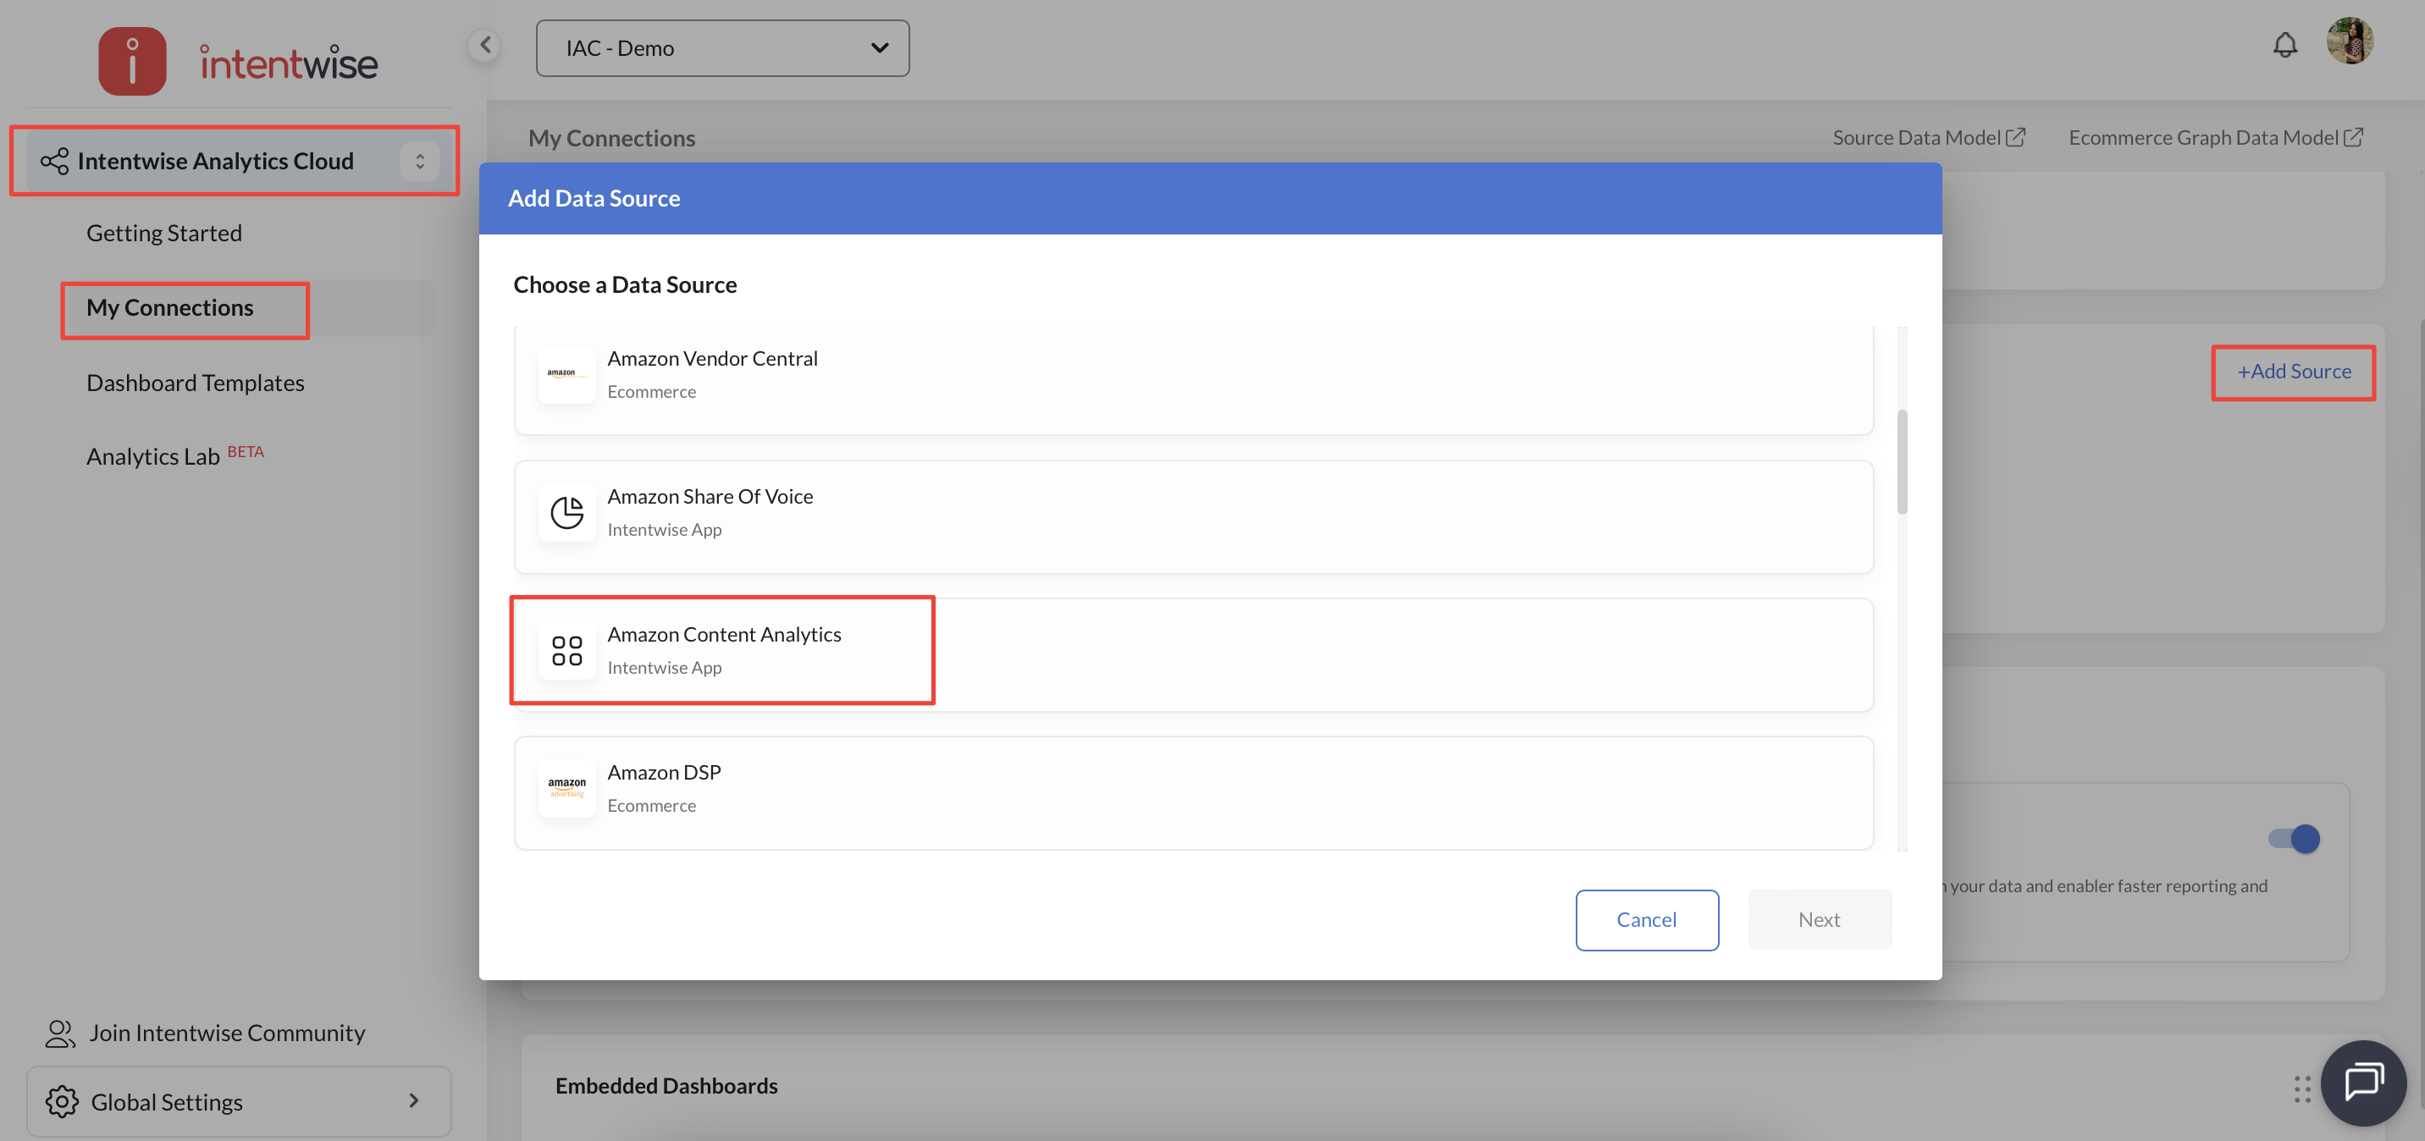The width and height of the screenshot is (2425, 1141).
Task: Click the Amazon Content Analytics grid icon
Action: pyautogui.click(x=566, y=651)
